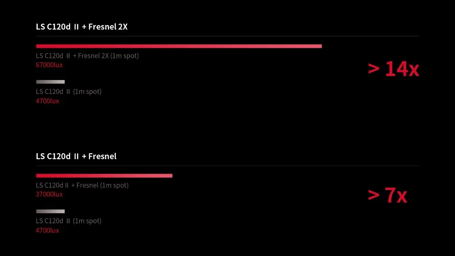Click the red 37000lux bar
This screenshot has width=455, height=256.
click(104, 176)
